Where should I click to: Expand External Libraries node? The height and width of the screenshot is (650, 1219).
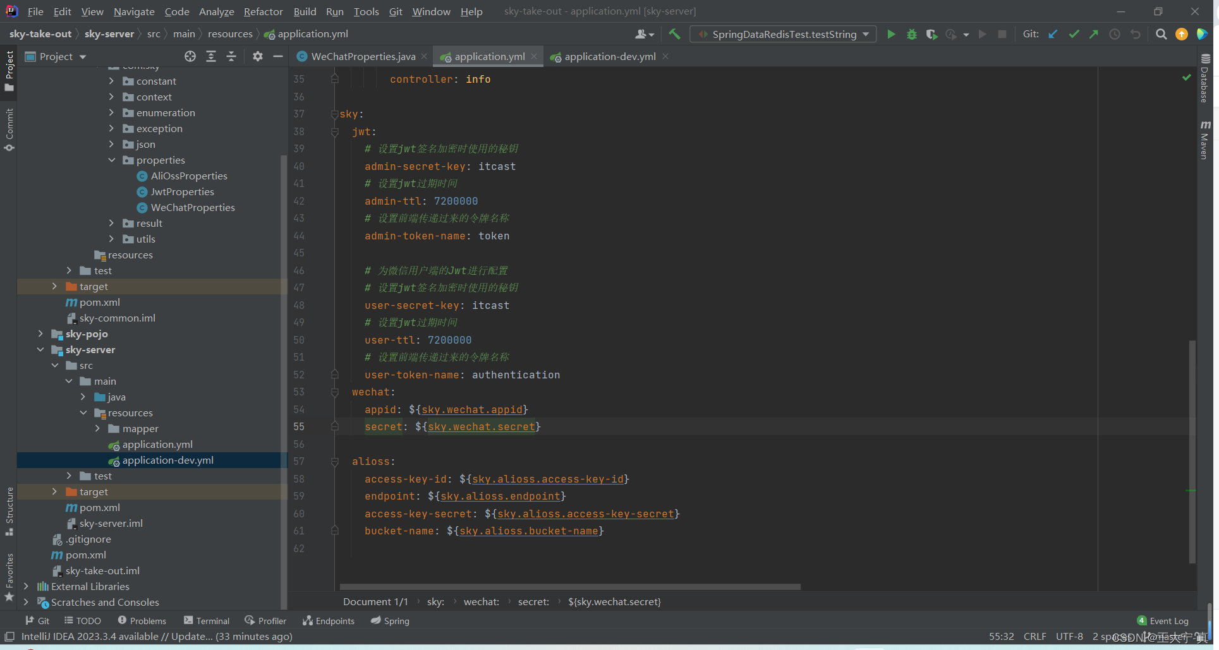point(26,586)
